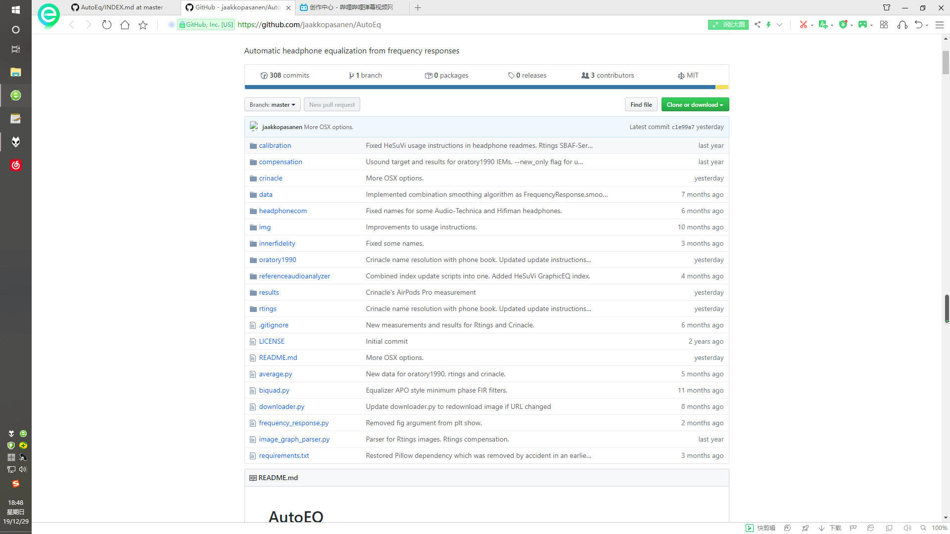The image size is (950, 534).
Task: Click the Find file button
Action: point(641,105)
